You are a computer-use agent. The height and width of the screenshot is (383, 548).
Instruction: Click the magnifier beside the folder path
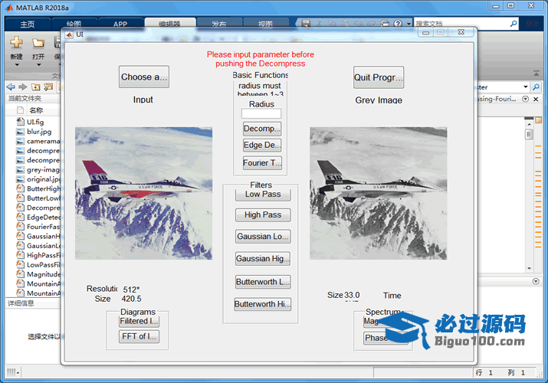pyautogui.click(x=536, y=87)
